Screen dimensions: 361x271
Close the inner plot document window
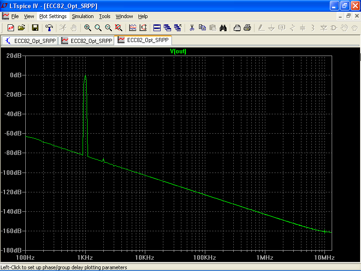coord(357,16)
